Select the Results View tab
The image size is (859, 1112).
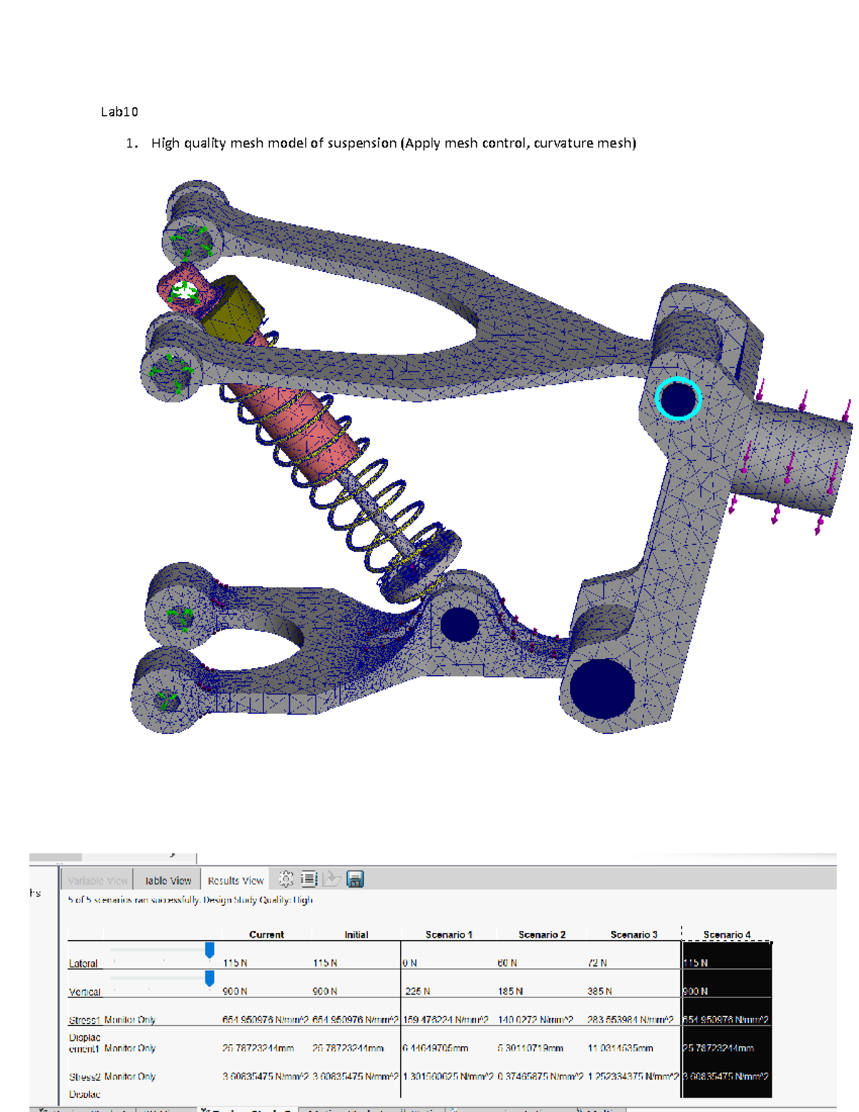click(235, 880)
